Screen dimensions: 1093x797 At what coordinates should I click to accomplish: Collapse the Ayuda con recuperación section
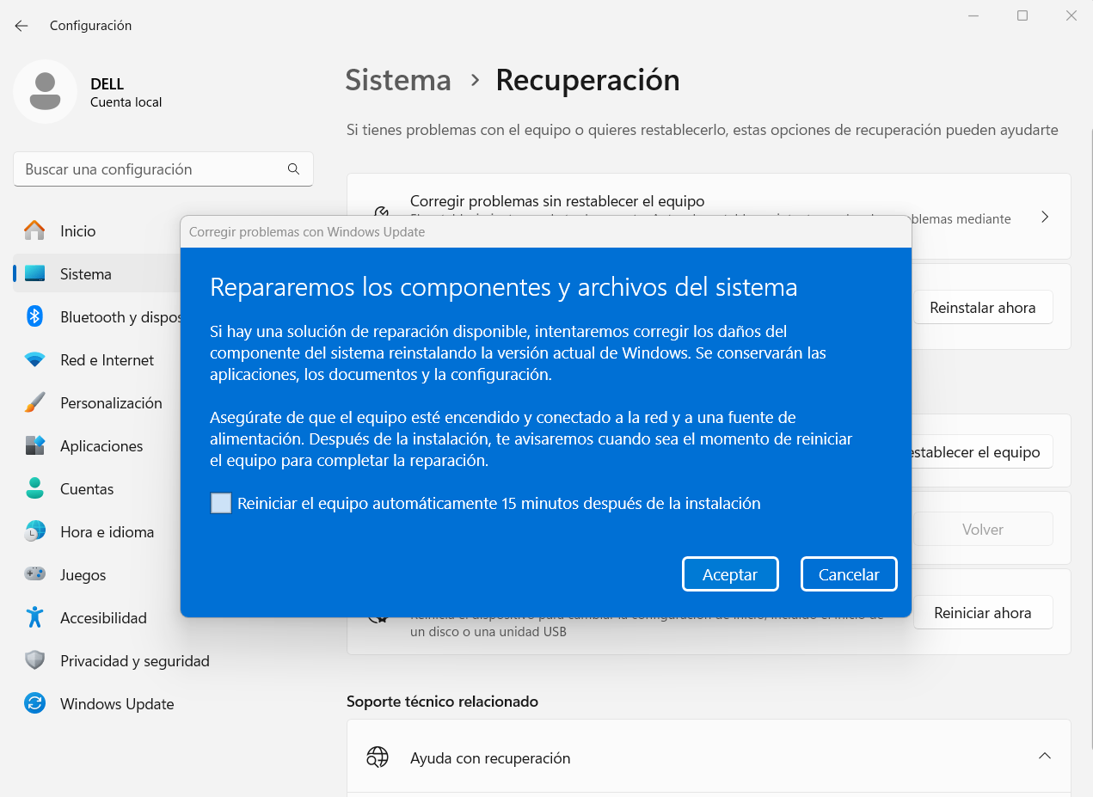tap(1045, 757)
